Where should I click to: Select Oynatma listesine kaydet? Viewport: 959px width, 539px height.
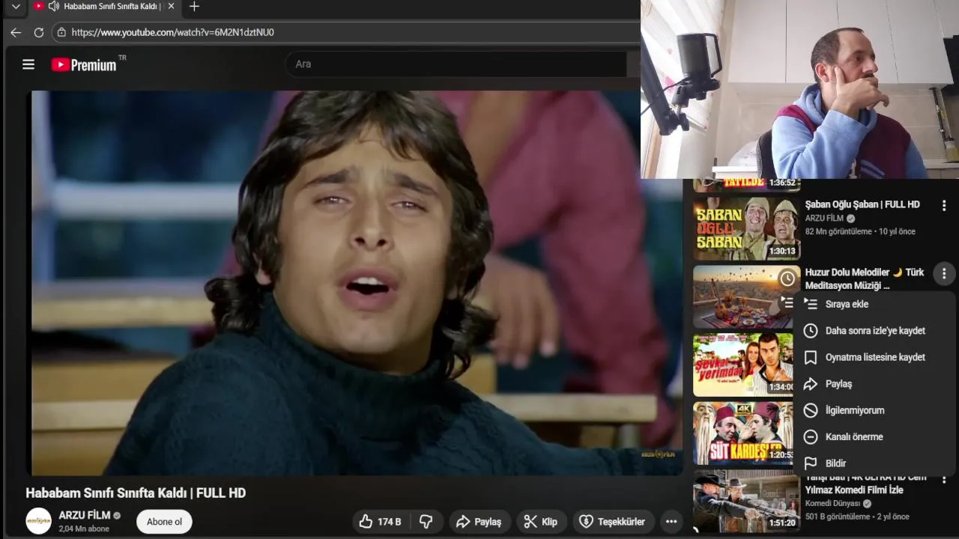874,357
